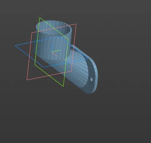This screenshot has height=143, width=151.
Task: Select the short red axis line of the origin gizmo
Action: 54,54
